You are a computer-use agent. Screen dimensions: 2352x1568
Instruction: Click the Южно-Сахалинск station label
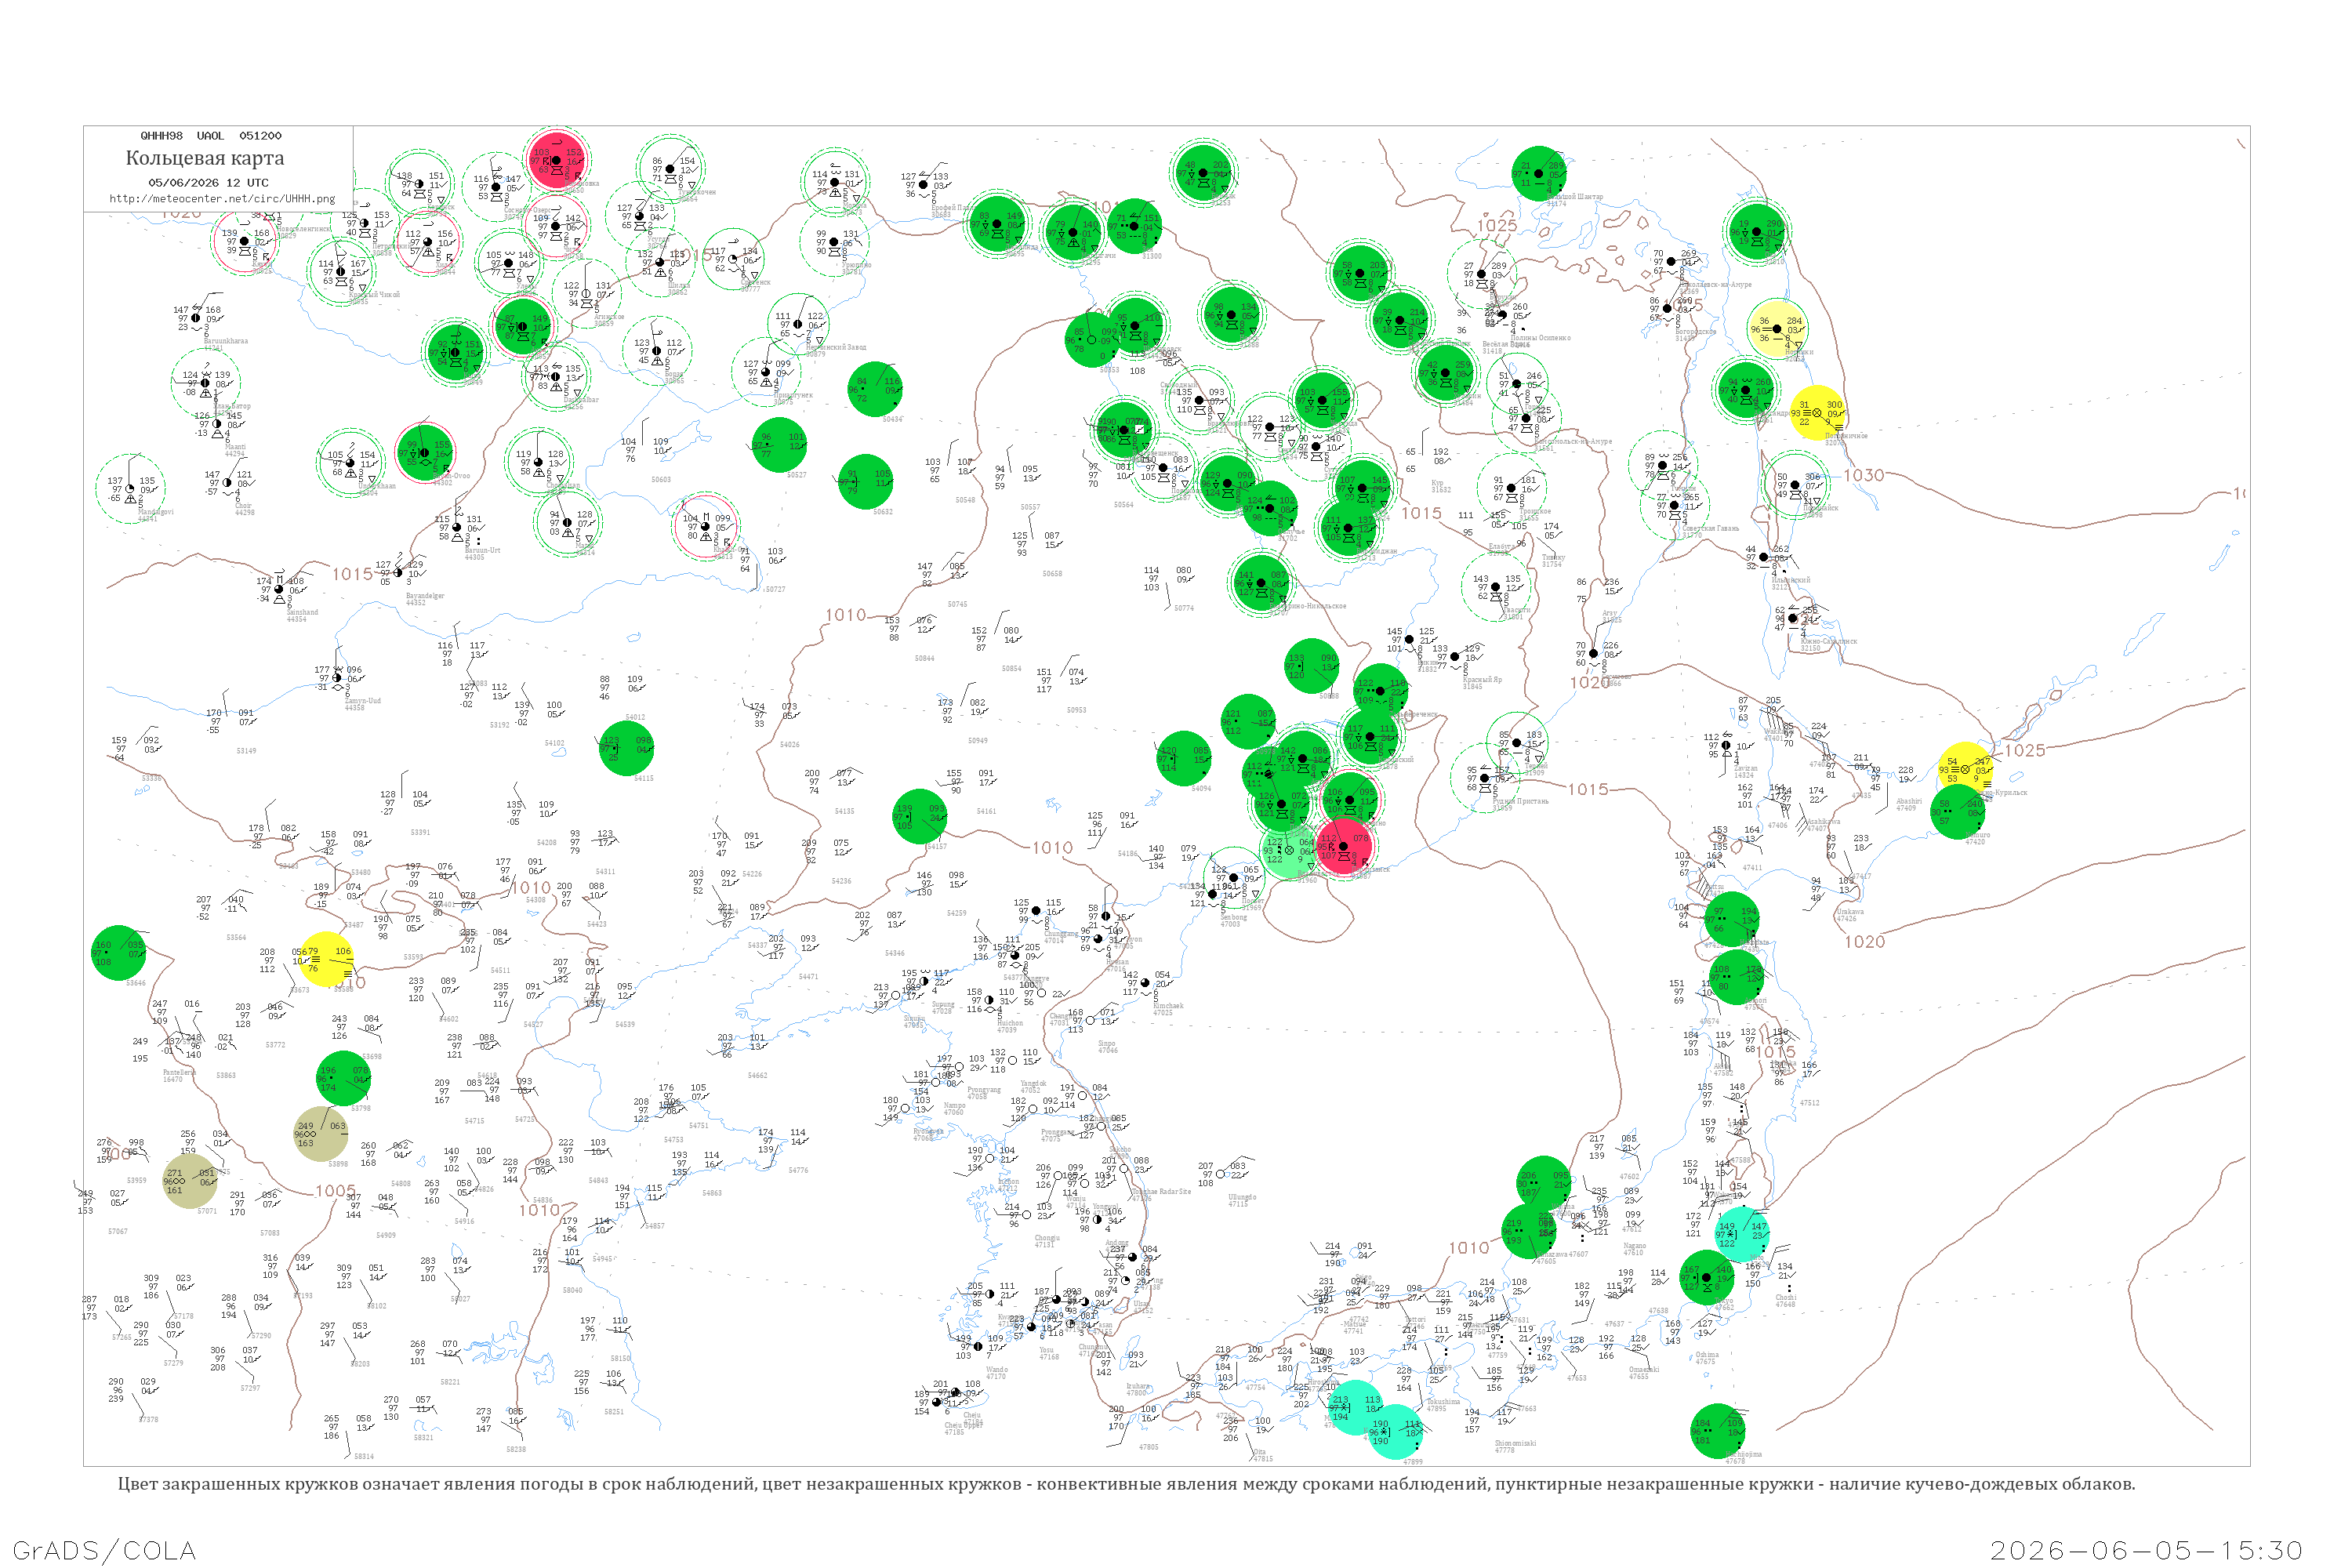coord(1829,641)
